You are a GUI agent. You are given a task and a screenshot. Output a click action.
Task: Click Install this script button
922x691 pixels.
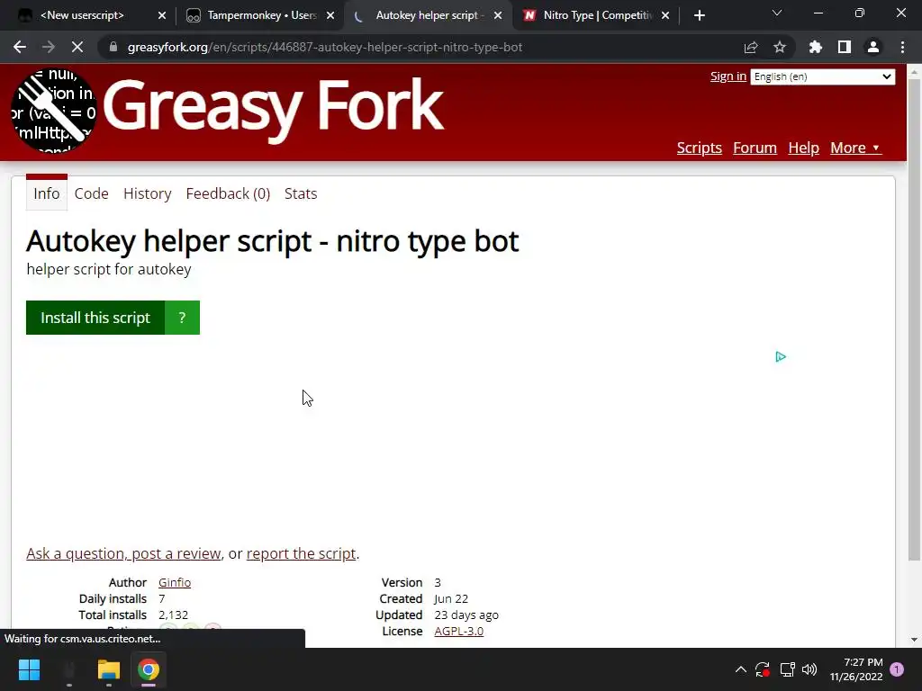95,318
